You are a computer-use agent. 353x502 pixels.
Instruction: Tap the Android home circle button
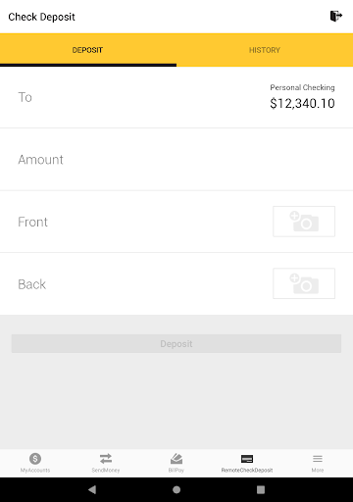[176, 489]
